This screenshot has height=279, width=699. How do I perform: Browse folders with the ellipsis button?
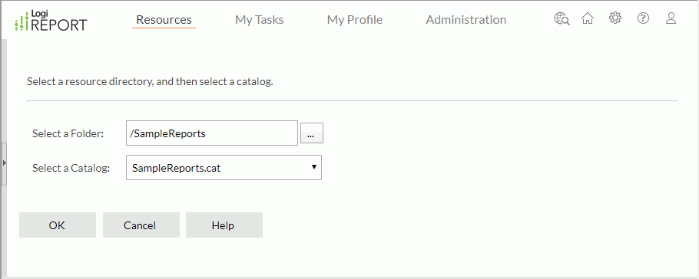point(312,133)
